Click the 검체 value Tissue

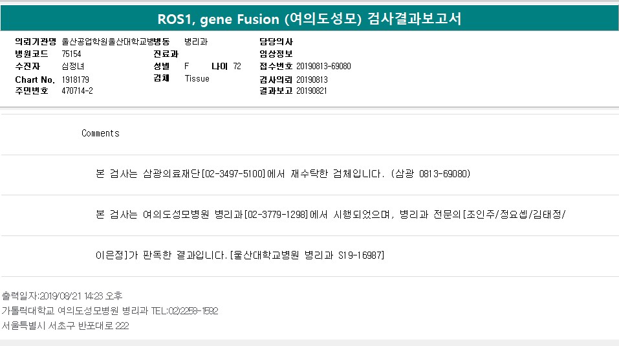click(197, 78)
